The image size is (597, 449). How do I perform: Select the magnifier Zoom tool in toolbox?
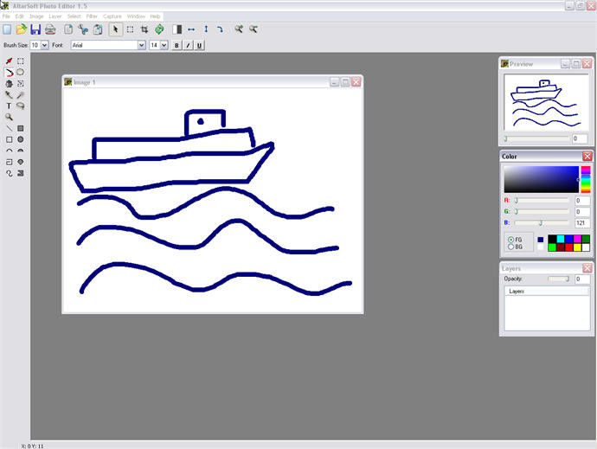pyautogui.click(x=9, y=116)
